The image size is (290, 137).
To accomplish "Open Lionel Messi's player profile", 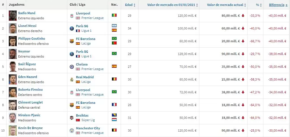I will 27,26.
